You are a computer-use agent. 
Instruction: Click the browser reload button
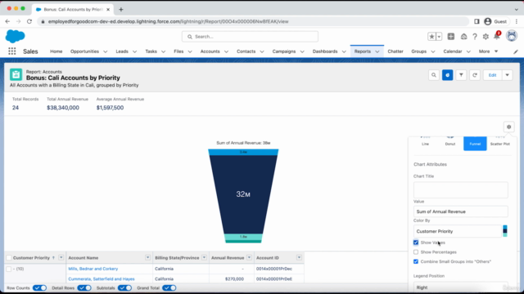[29, 21]
